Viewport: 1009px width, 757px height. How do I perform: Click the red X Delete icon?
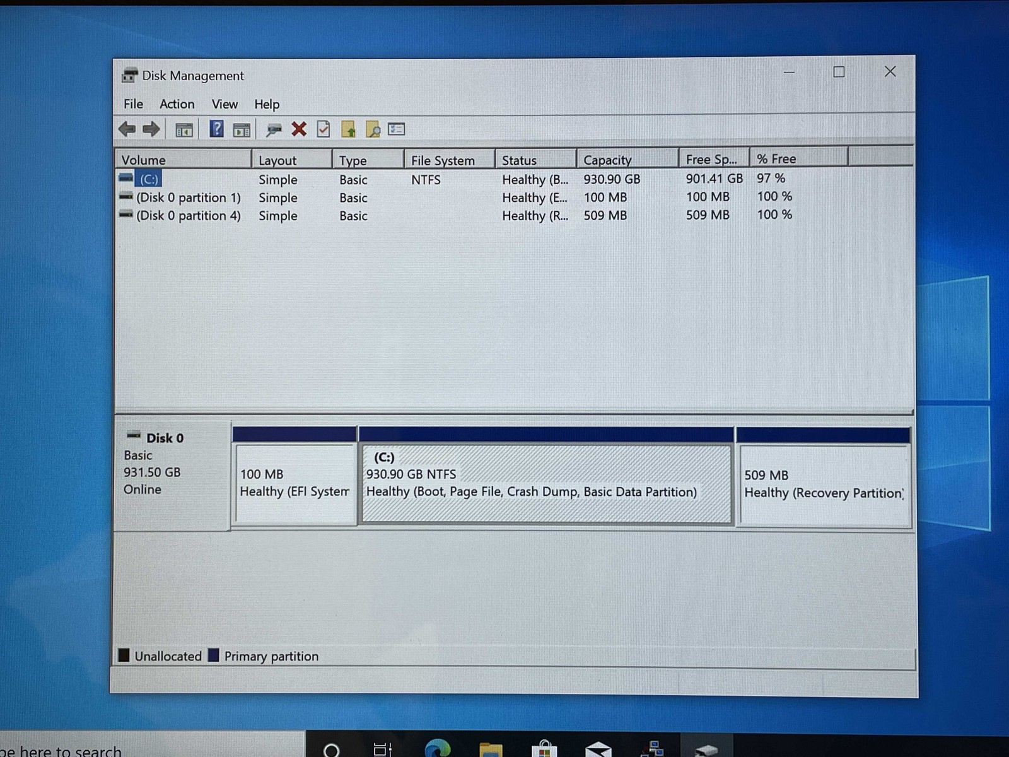coord(299,129)
